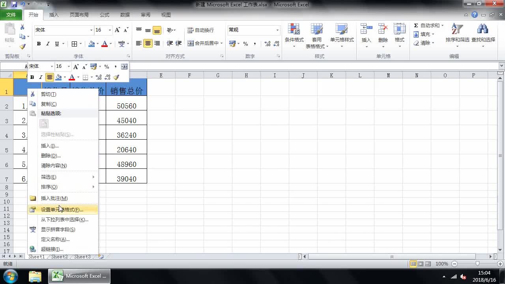Toggle Underline in the ribbon font group
The width and height of the screenshot is (505, 284).
coord(57,44)
